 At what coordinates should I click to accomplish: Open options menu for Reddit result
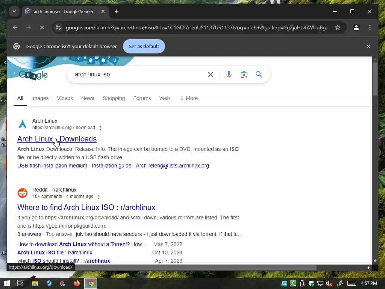[99, 196]
